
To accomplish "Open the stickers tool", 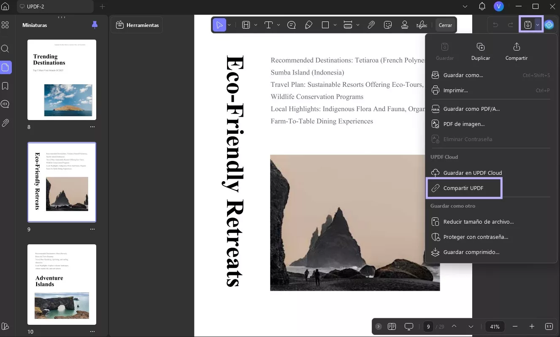I will coord(388,25).
